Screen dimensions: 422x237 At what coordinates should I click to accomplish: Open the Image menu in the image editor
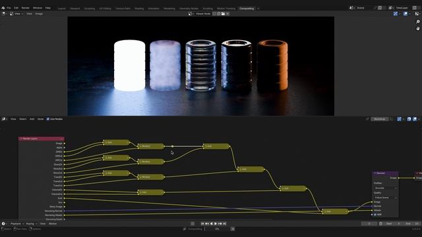pyautogui.click(x=39, y=14)
